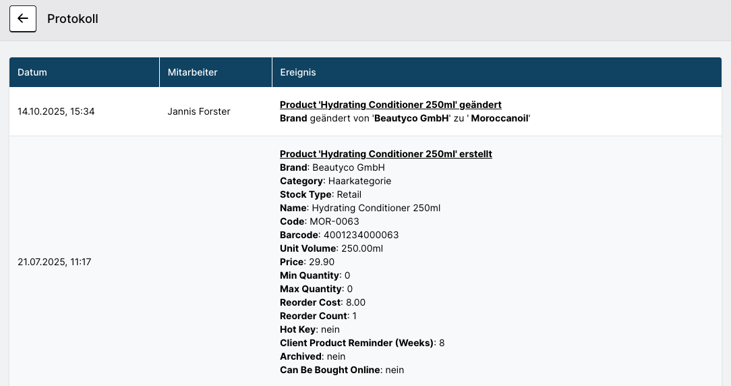Click the Reorder Cost: 8.00 line
This screenshot has width=731, height=386.
tap(322, 302)
